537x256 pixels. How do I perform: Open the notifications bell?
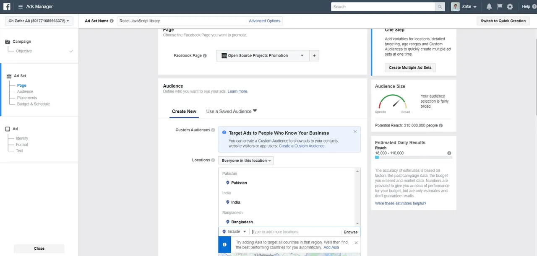[489, 7]
